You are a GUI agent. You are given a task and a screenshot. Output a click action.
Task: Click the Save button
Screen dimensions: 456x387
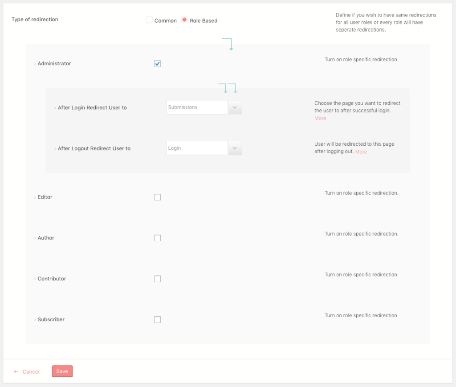[x=62, y=371]
